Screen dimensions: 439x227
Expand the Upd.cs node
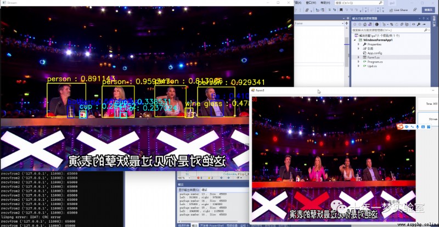tap(359, 66)
